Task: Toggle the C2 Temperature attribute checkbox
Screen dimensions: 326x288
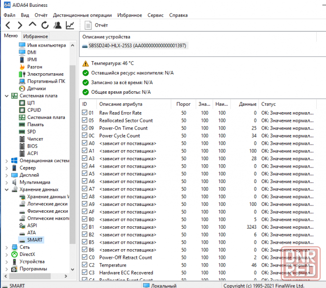Action: tap(85, 265)
